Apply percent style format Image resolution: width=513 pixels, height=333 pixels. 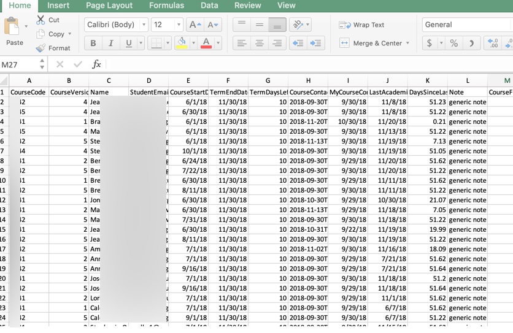[x=453, y=43]
